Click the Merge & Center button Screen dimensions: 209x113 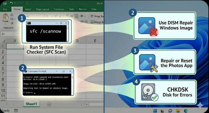tap(97, 22)
